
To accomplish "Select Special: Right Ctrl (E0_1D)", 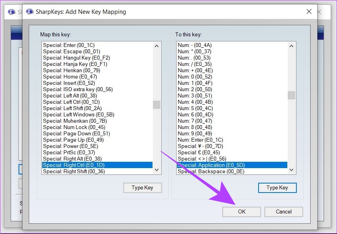I will (x=97, y=165).
